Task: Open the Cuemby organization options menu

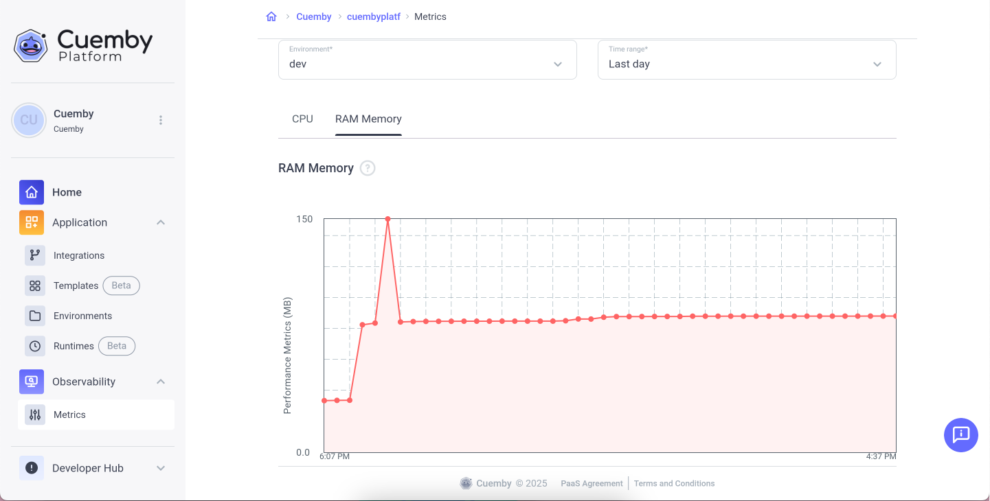Action: tap(160, 119)
